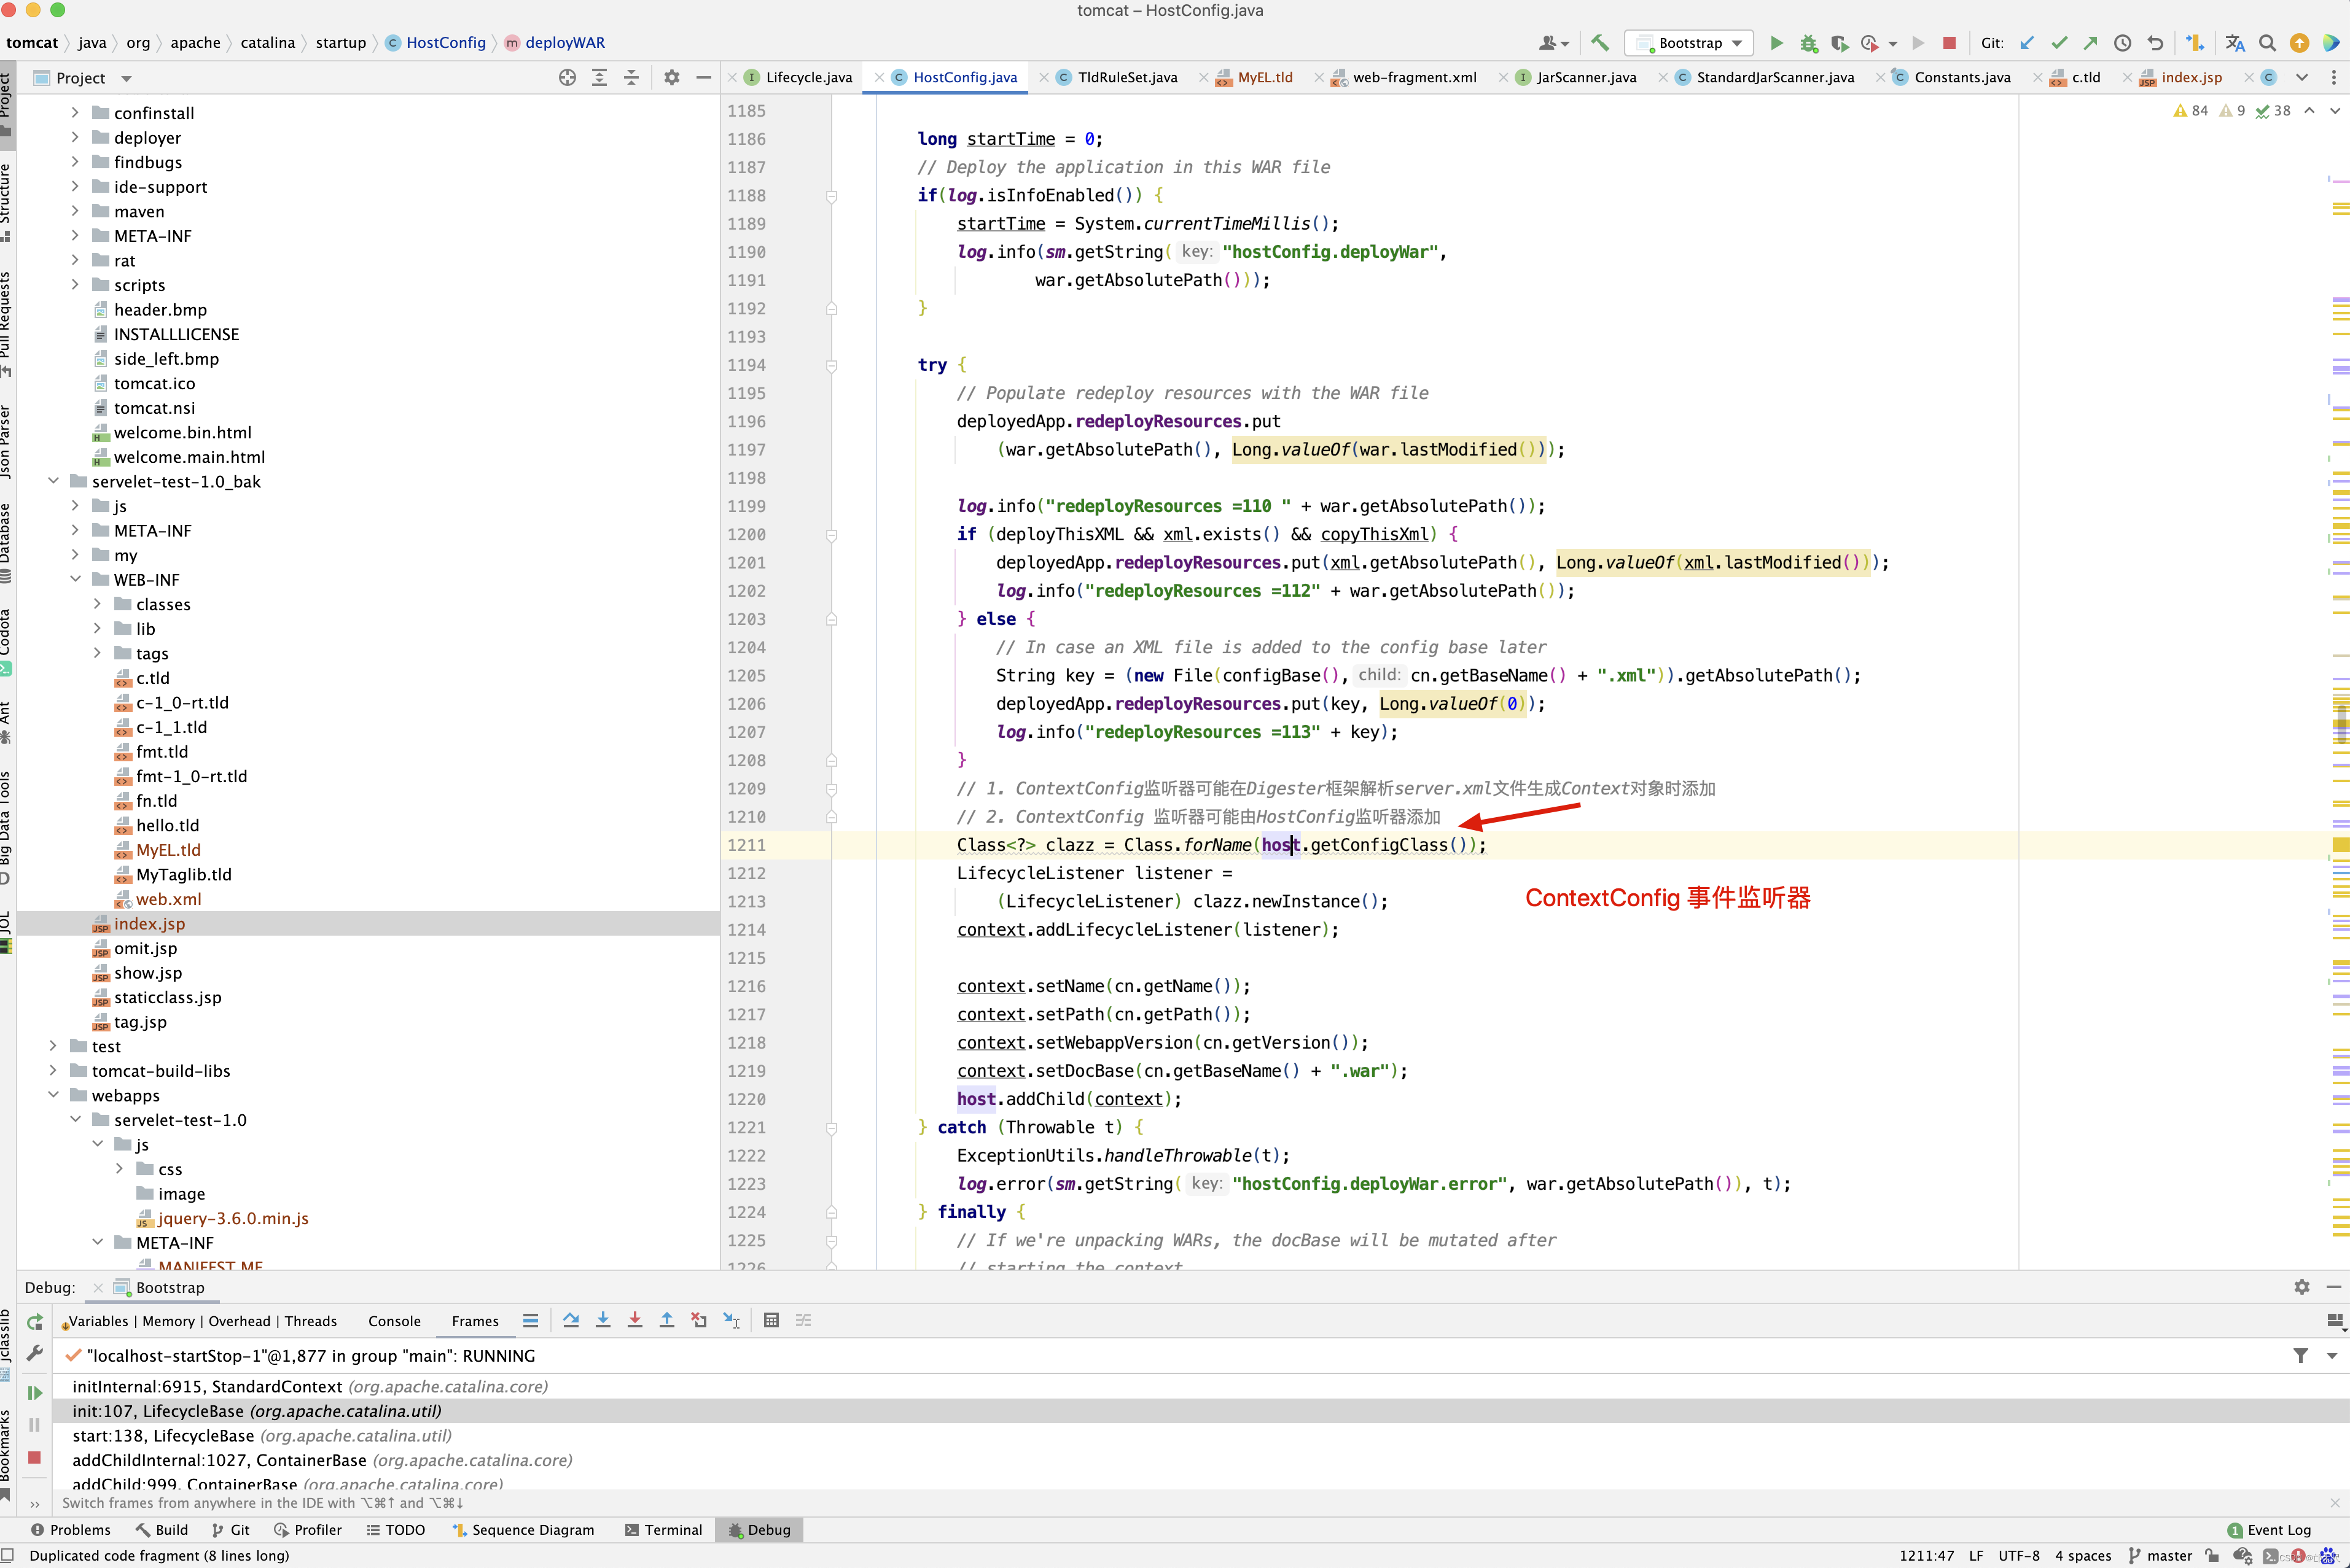2350x1568 pixels.
Task: Expand the confinstall folder
Action: point(75,113)
